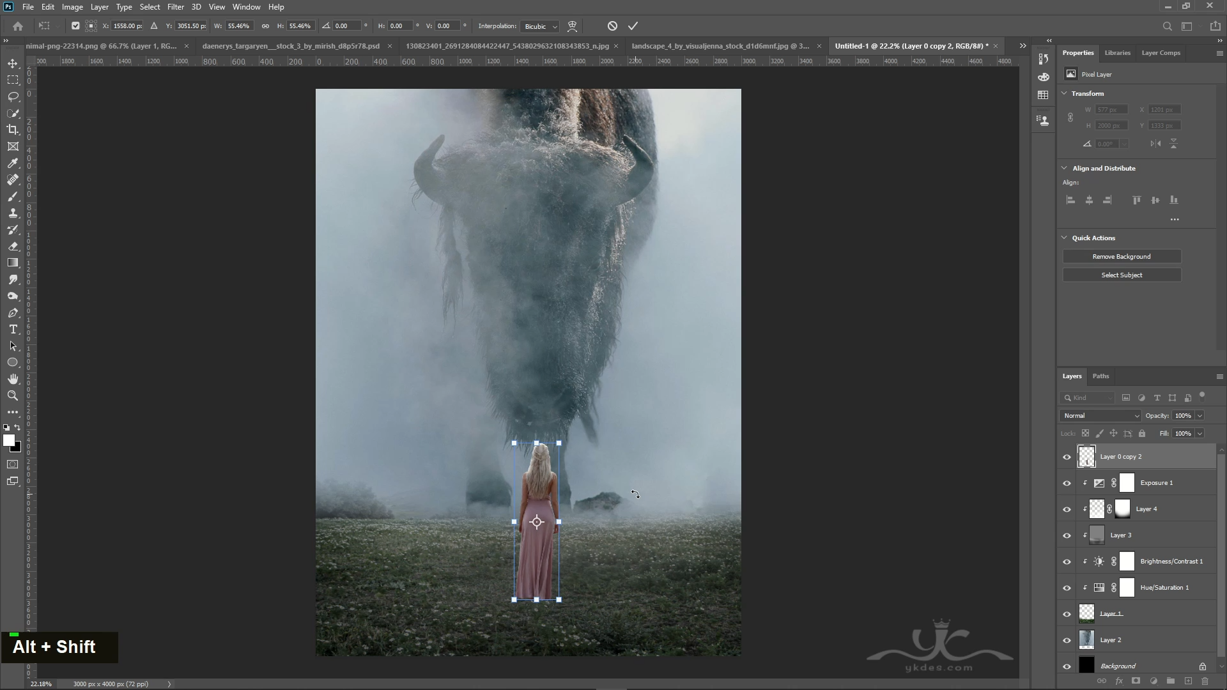The height and width of the screenshot is (690, 1227).
Task: Open the Opacity dropdown arrow
Action: click(1200, 416)
